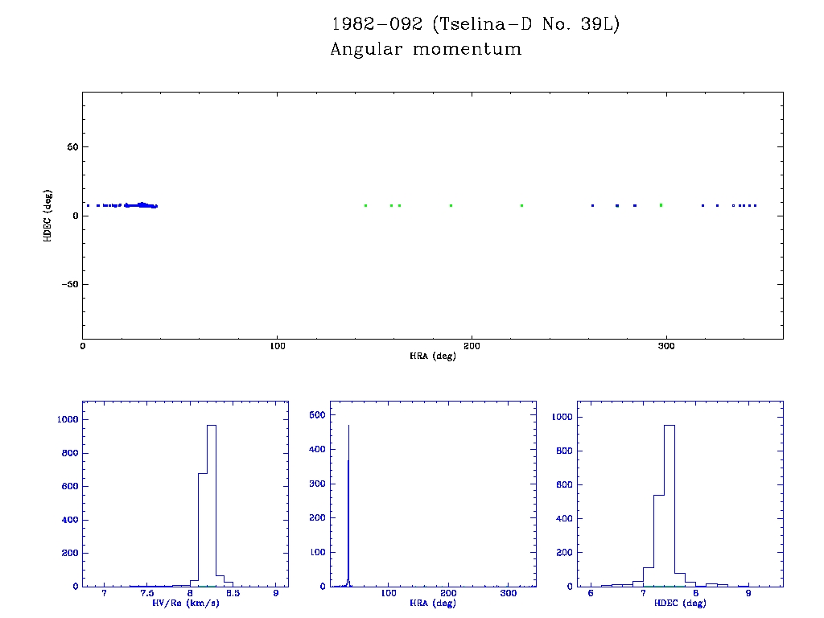Image resolution: width=824 pixels, height=618 pixels.
Task: Select the blue data point near HRA 262
Action: [x=592, y=205]
